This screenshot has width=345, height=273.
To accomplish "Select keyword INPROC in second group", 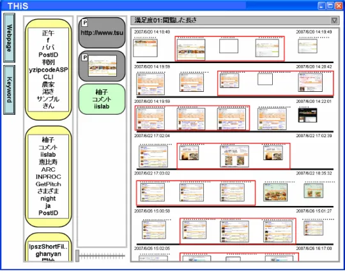I will pos(48,177).
